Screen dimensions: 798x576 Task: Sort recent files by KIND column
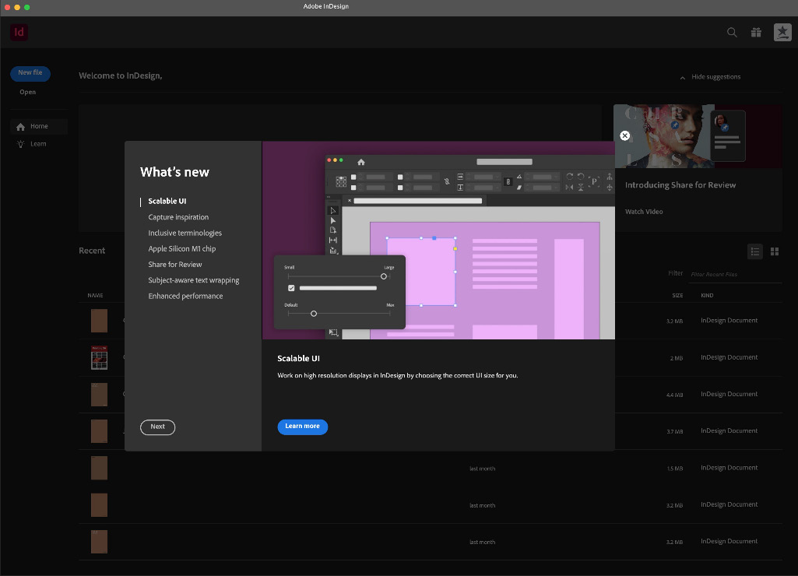coord(707,296)
